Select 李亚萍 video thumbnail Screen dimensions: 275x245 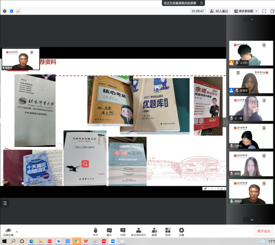[251, 81]
